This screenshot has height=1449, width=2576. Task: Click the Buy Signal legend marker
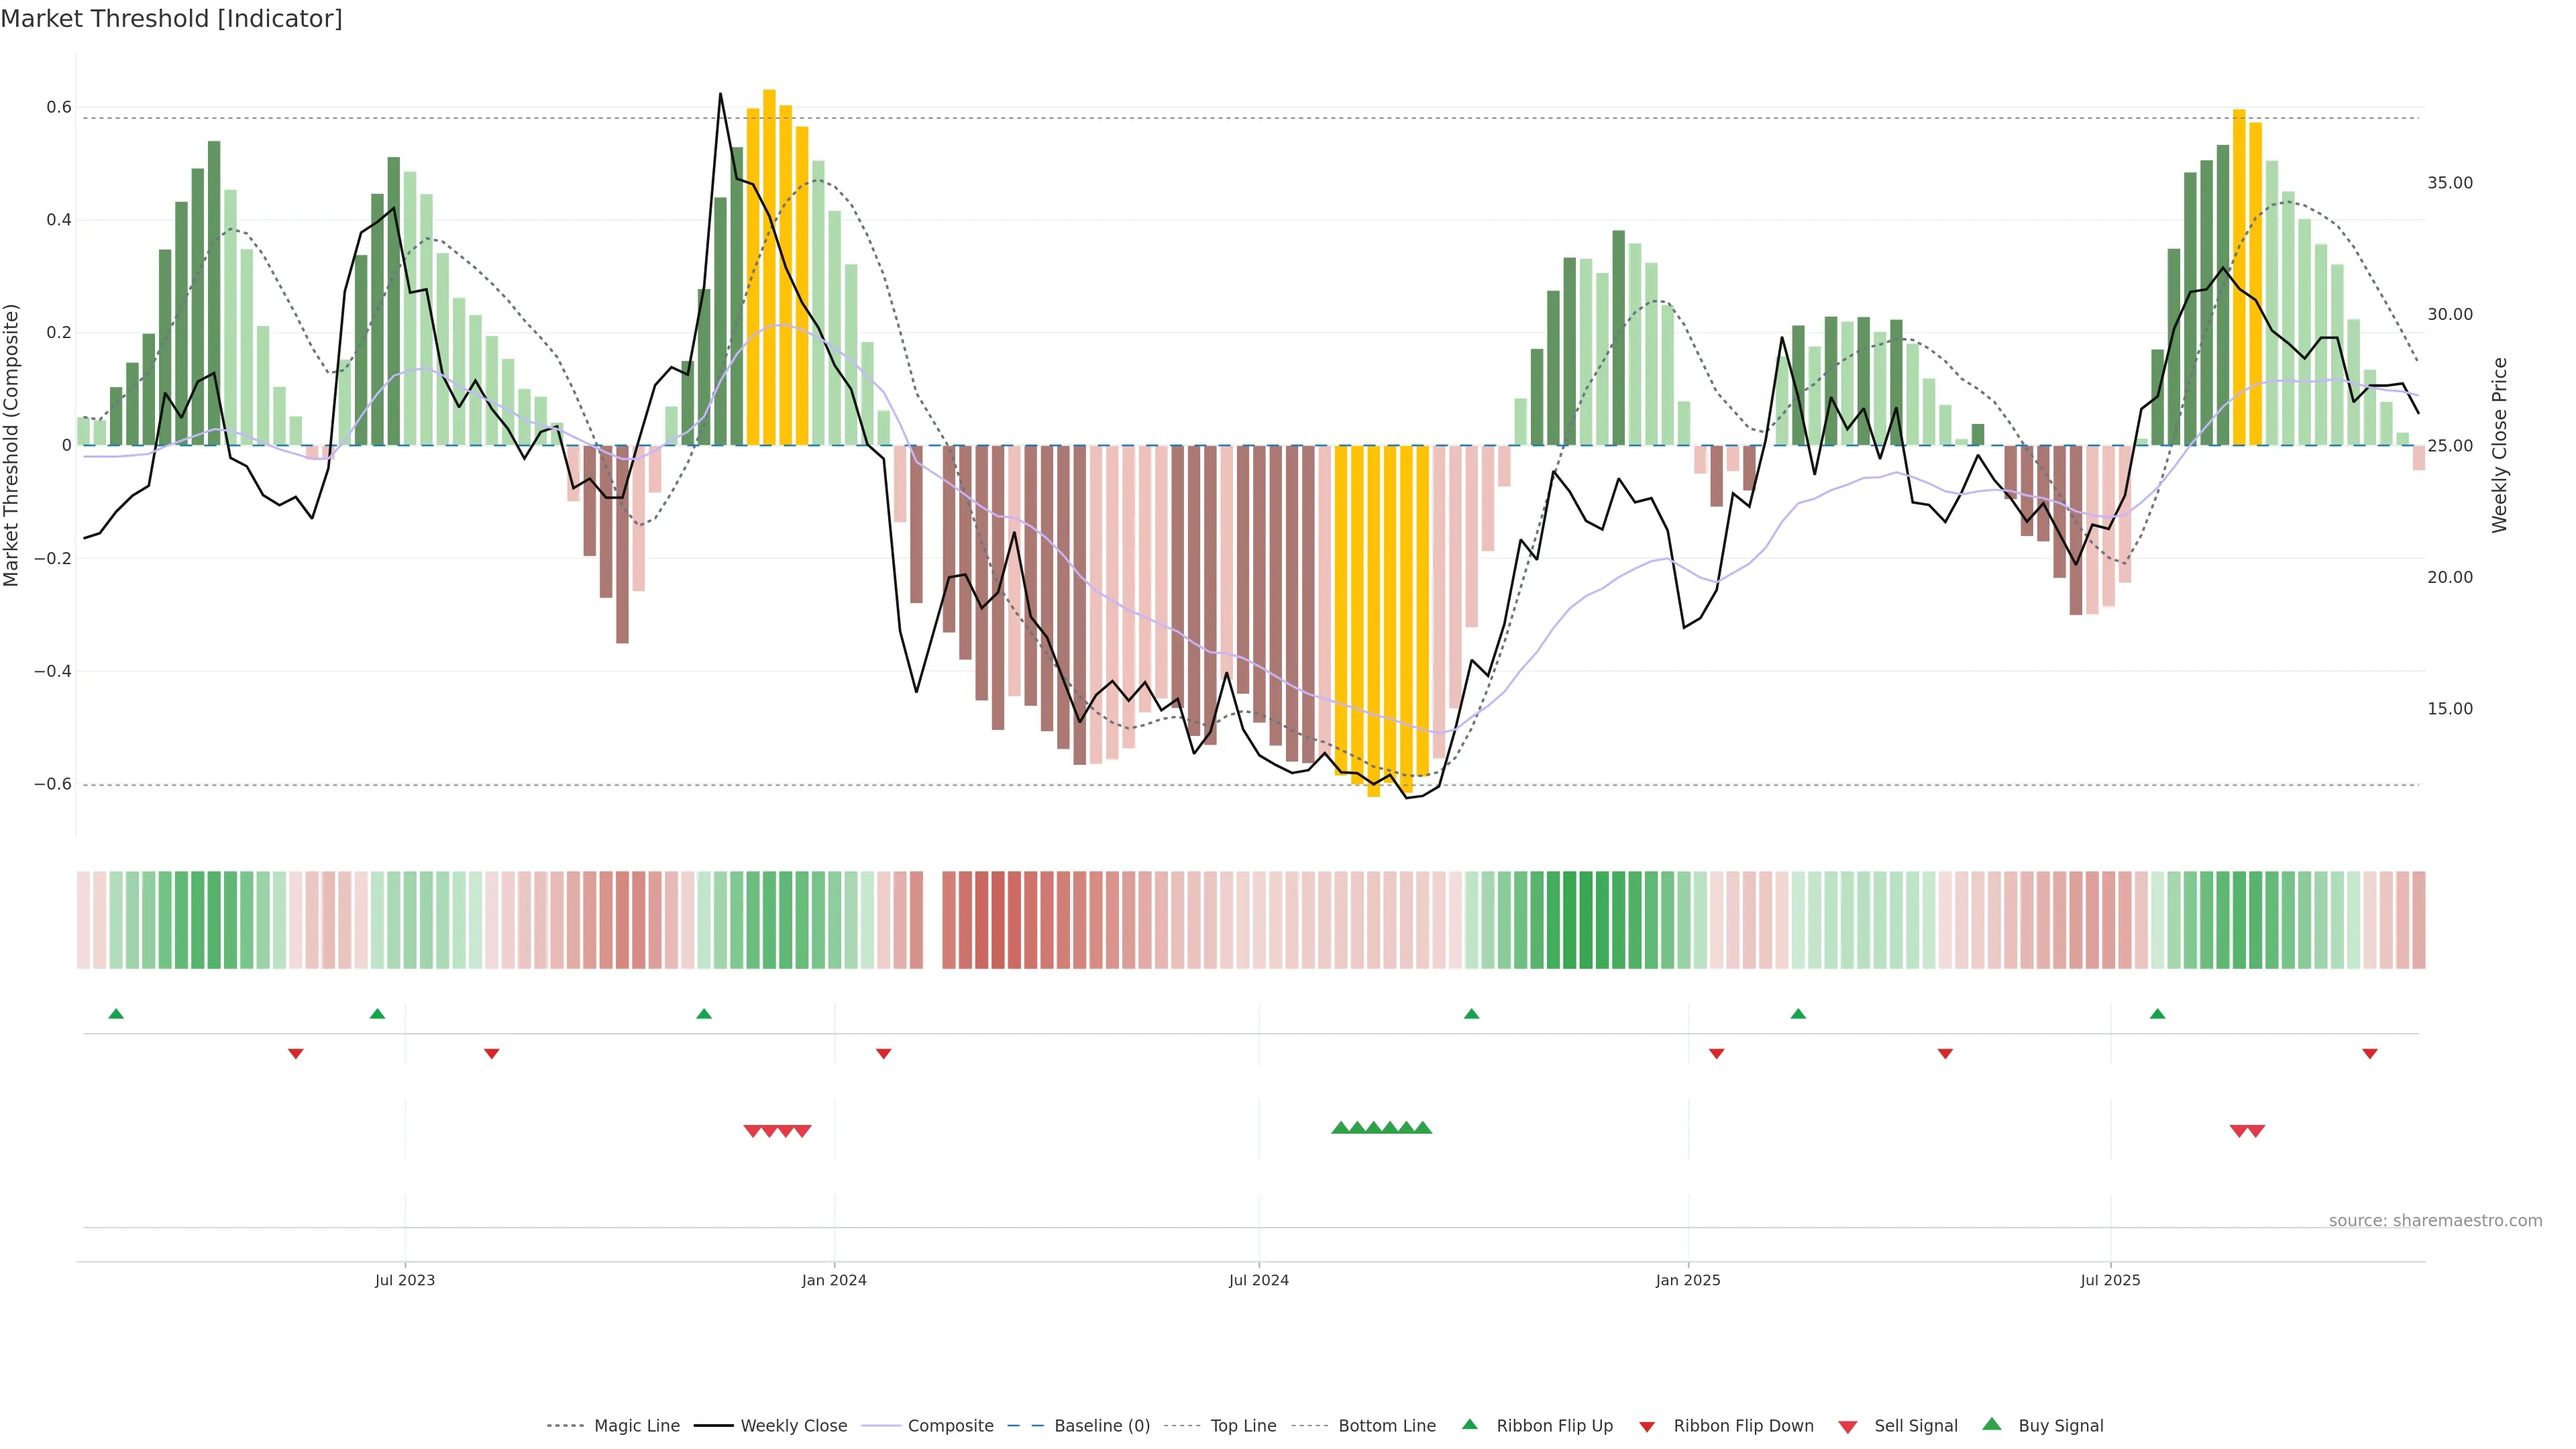point(1992,1424)
